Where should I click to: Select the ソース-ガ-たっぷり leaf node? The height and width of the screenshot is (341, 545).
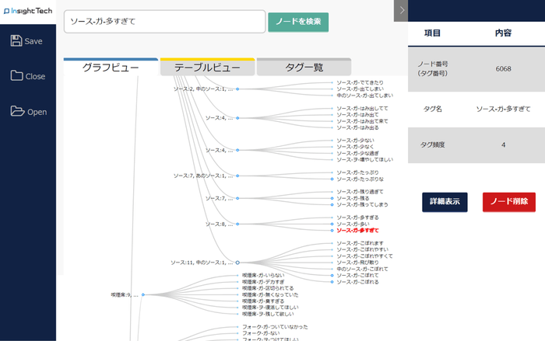[x=357, y=172]
